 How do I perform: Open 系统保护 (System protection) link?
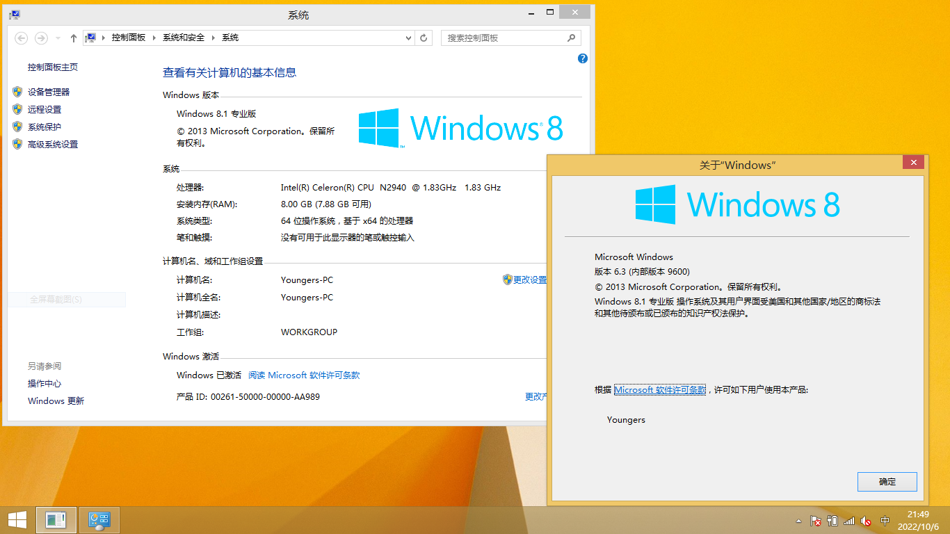click(x=45, y=127)
